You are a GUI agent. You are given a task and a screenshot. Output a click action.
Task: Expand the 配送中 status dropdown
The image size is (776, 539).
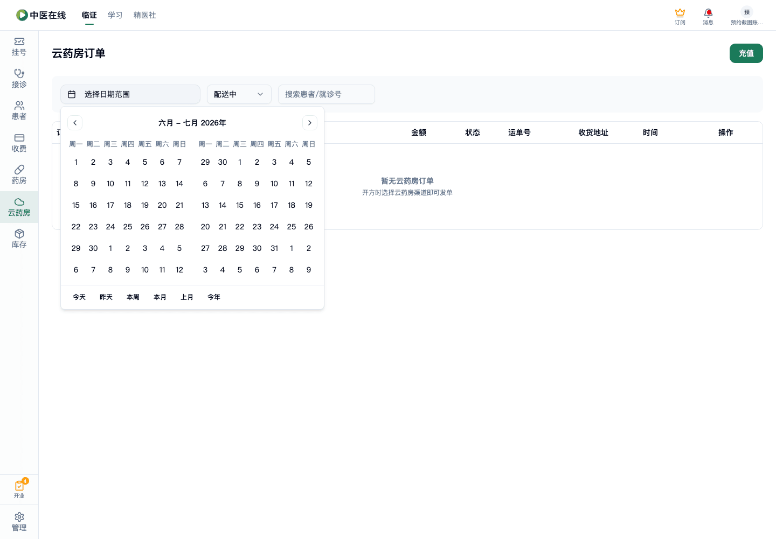(x=239, y=94)
